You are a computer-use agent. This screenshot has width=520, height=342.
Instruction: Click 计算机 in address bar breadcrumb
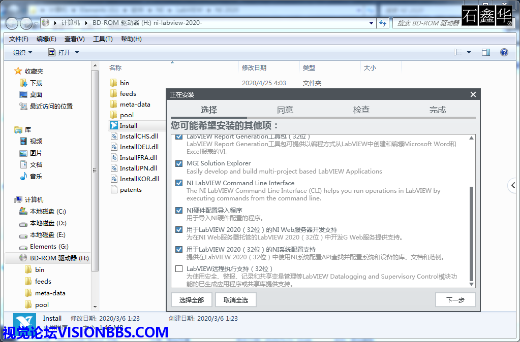[x=71, y=23]
